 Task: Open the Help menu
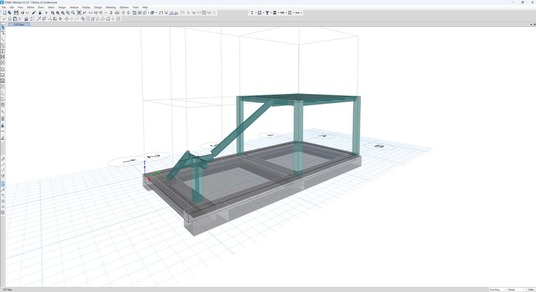[145, 7]
